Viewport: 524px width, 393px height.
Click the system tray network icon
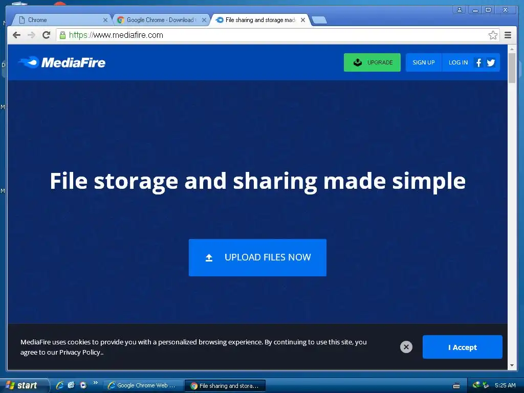pos(476,385)
